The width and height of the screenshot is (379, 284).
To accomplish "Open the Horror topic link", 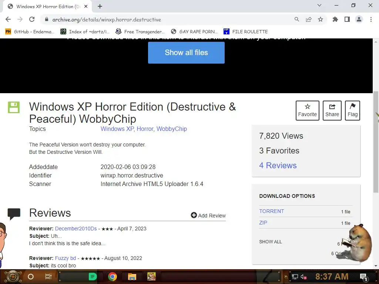I will pyautogui.click(x=145, y=129).
